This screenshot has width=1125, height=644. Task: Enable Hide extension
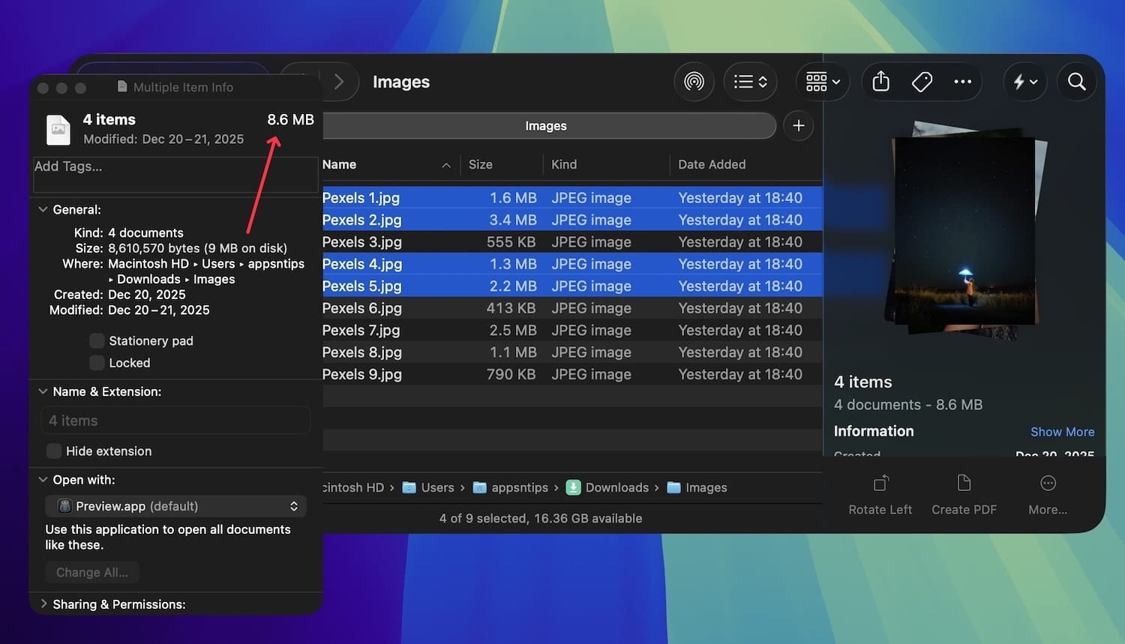(53, 451)
